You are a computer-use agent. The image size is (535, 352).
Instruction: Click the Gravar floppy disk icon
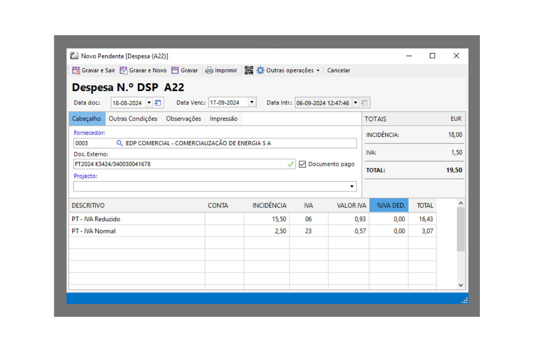tap(175, 70)
